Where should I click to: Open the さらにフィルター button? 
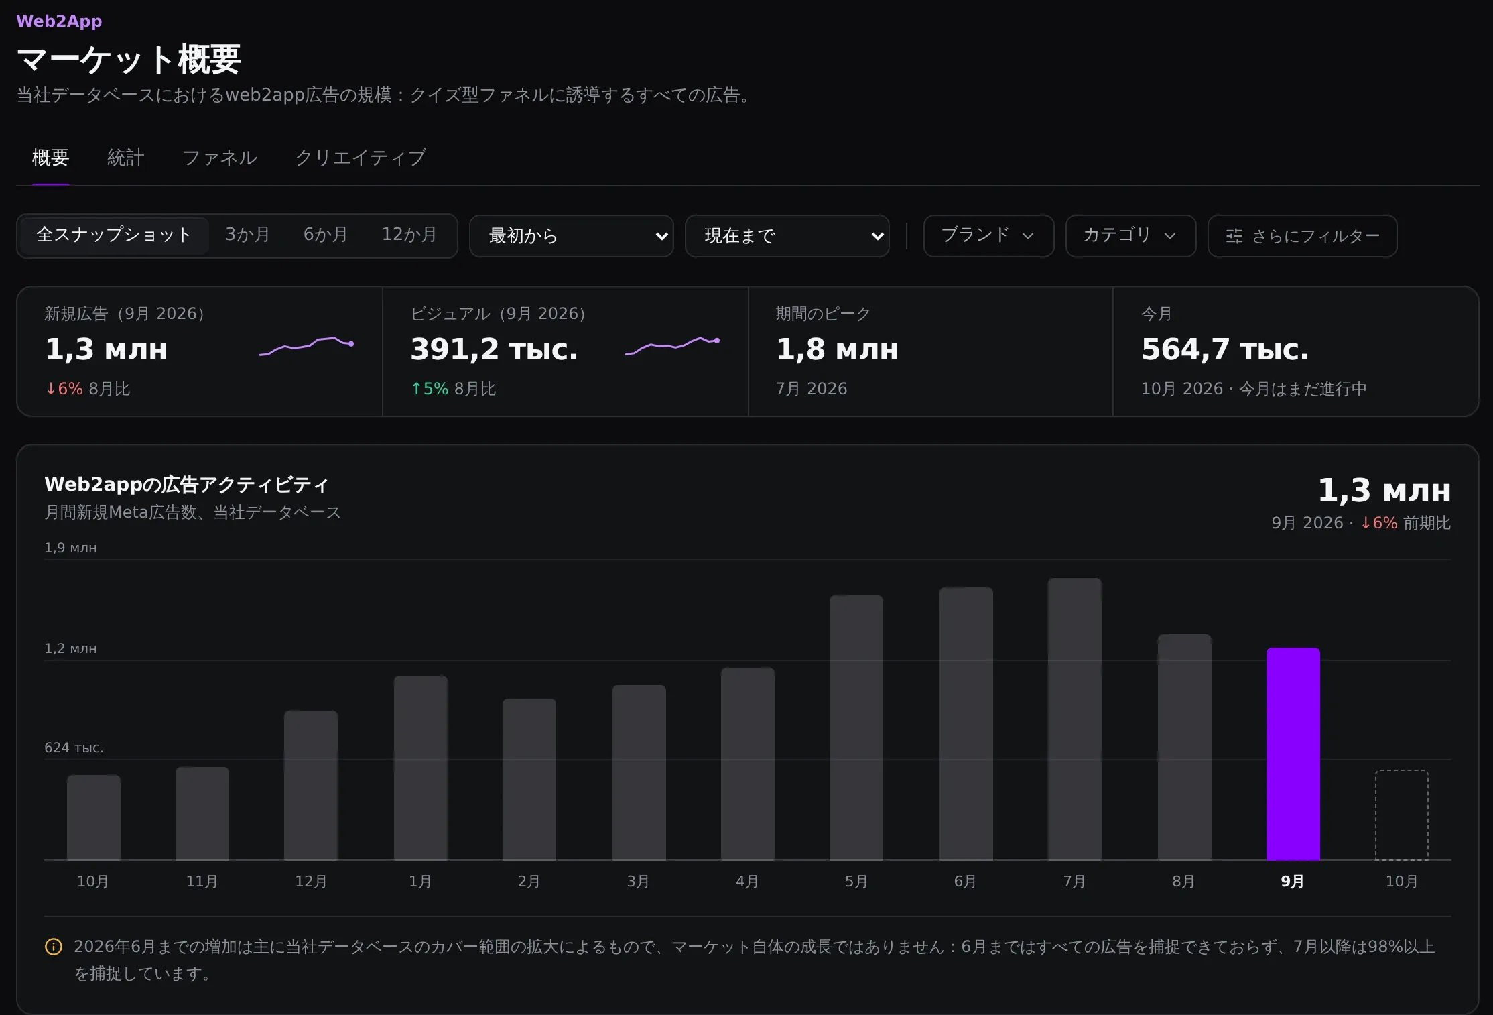[x=1302, y=236]
